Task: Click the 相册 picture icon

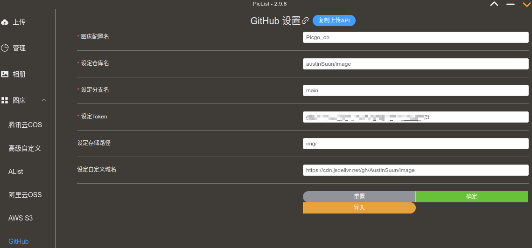Action: coord(4,74)
